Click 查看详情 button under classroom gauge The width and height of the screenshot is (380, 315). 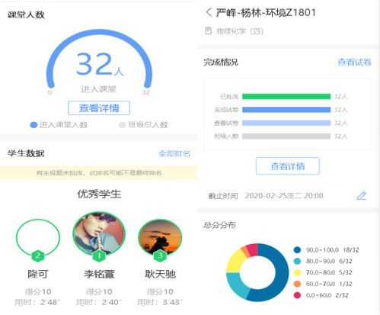[x=99, y=108]
